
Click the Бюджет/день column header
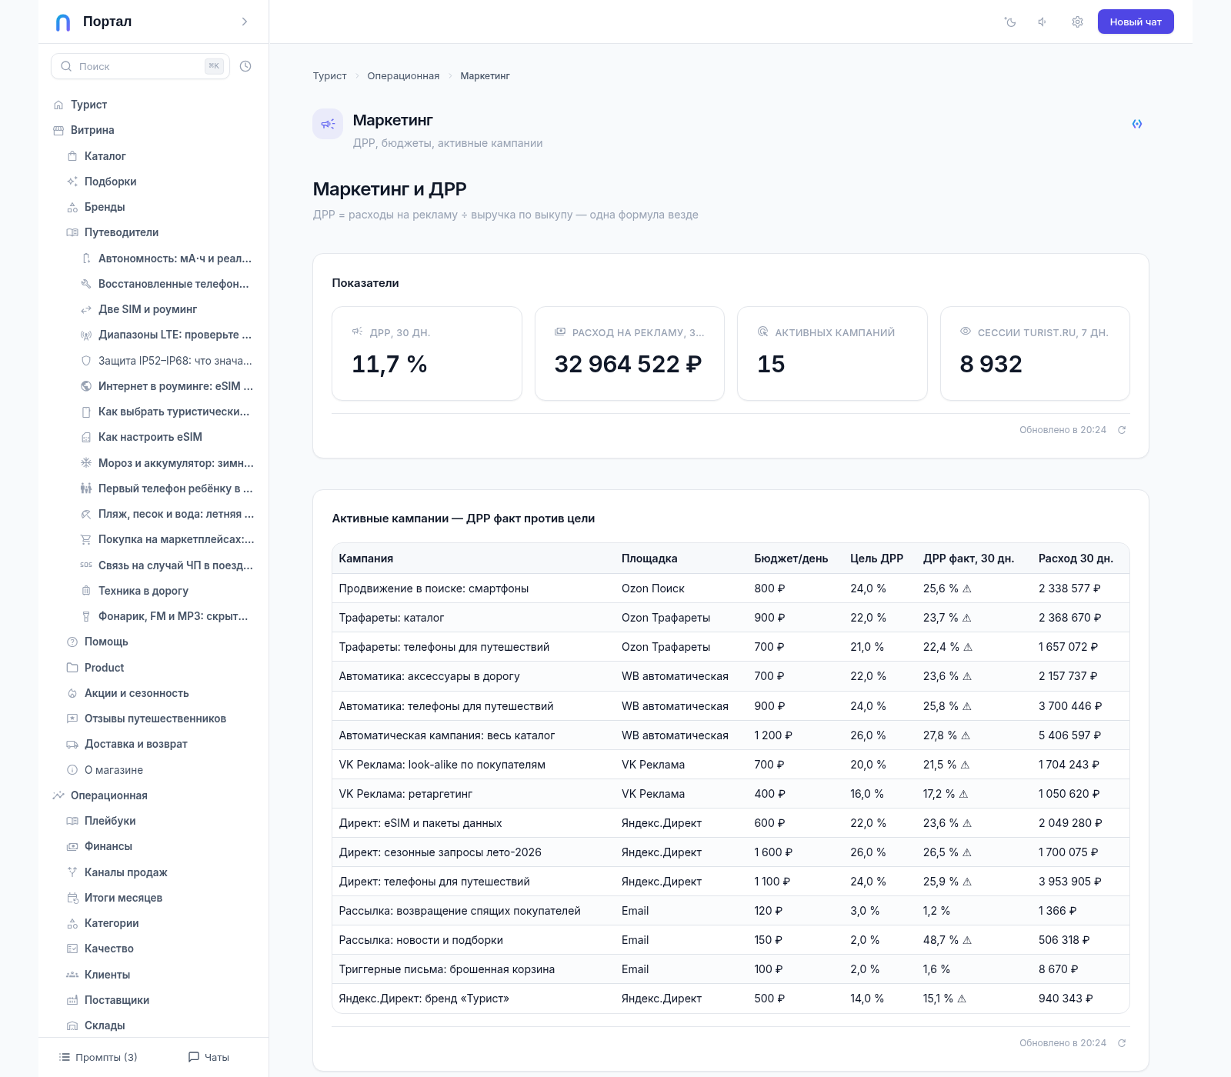pyautogui.click(x=791, y=559)
